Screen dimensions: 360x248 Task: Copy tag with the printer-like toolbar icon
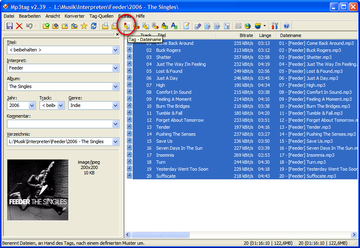[x=105, y=26]
